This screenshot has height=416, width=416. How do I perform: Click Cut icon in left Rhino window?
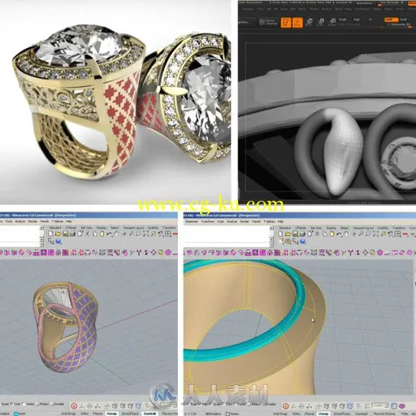pyautogui.click(x=88, y=234)
